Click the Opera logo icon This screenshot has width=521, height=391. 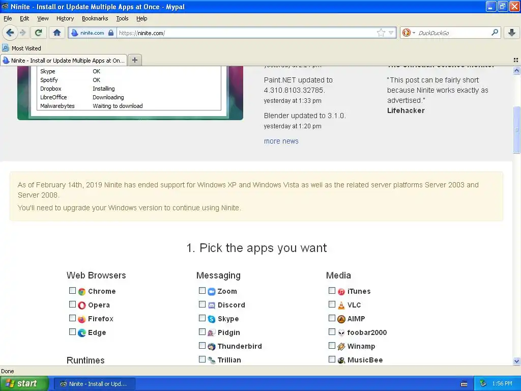pyautogui.click(x=82, y=305)
